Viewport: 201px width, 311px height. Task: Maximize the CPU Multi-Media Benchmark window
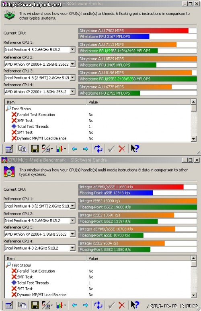click(x=191, y=160)
